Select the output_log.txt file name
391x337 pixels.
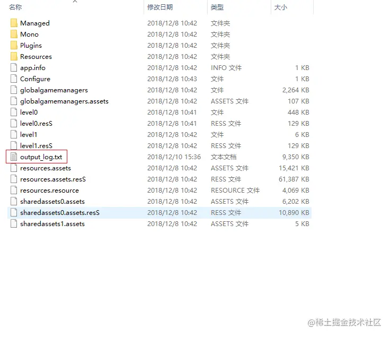(x=41, y=157)
